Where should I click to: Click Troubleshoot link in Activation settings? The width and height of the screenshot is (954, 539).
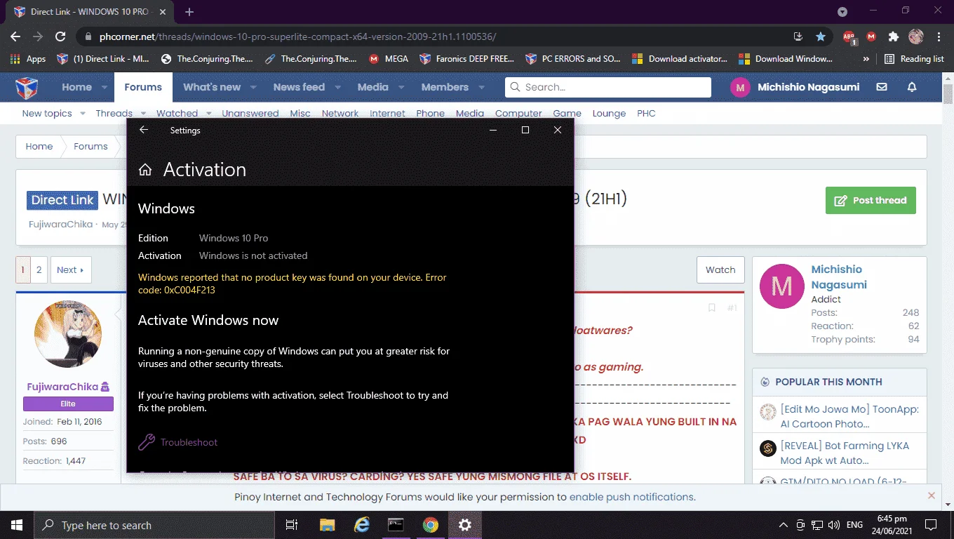pos(189,442)
